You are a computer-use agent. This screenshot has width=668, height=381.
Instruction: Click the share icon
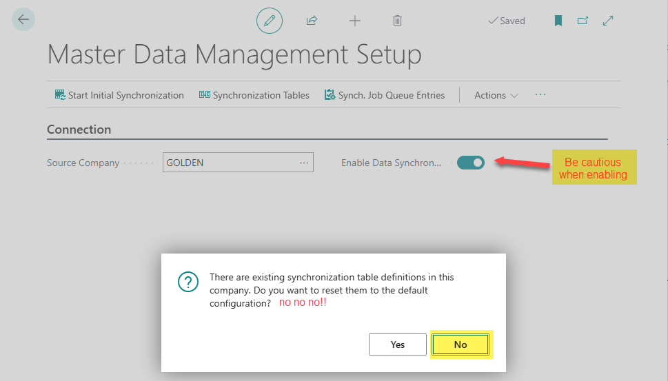312,21
